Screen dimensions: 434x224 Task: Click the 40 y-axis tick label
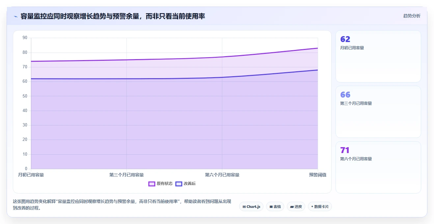point(25,111)
